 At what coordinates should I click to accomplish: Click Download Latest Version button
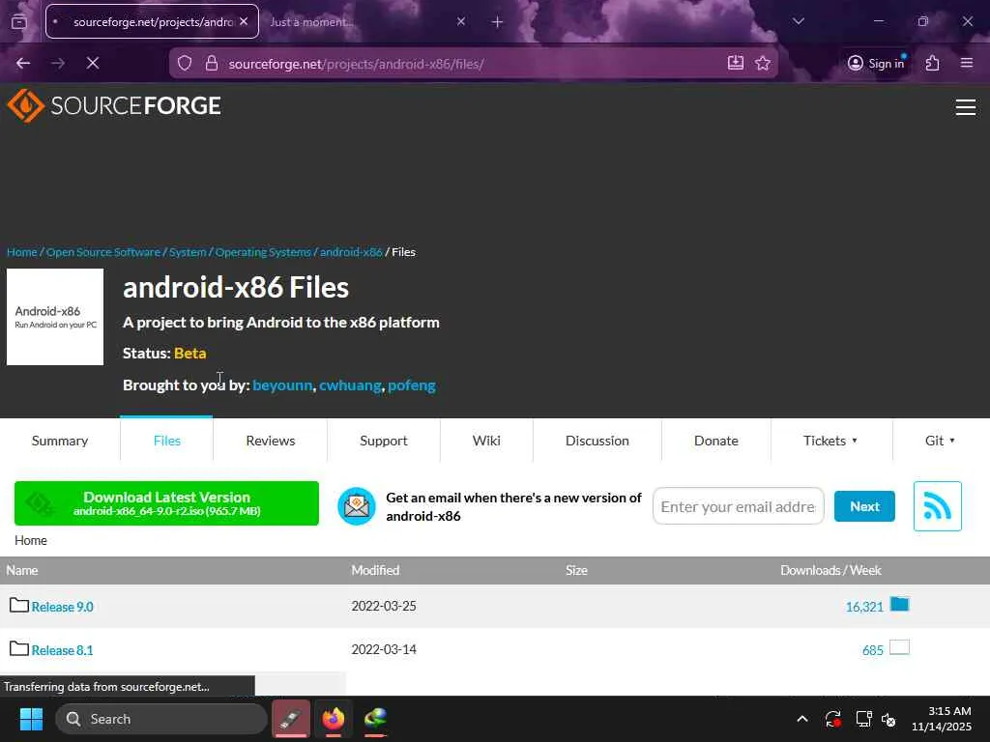coord(166,503)
